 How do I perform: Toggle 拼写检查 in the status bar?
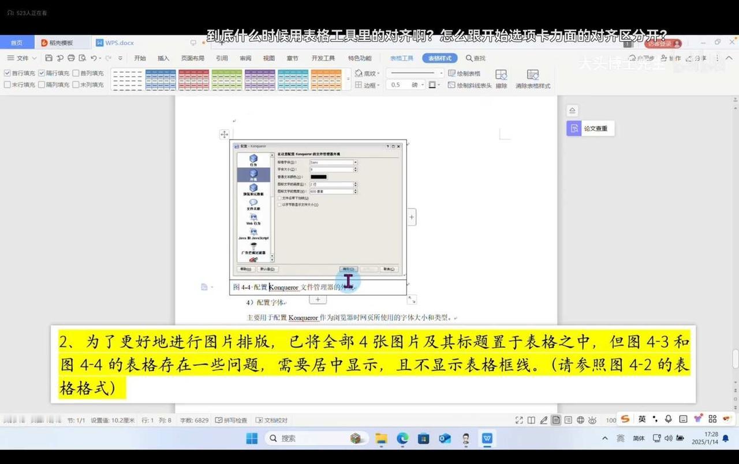click(x=231, y=420)
